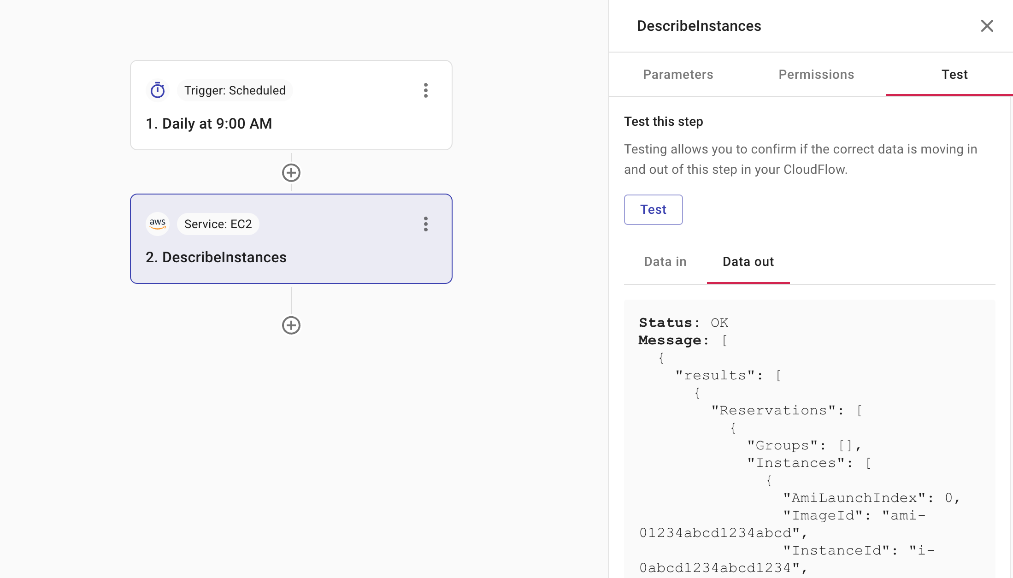Click the "InstanceId" line in output

click(x=859, y=550)
